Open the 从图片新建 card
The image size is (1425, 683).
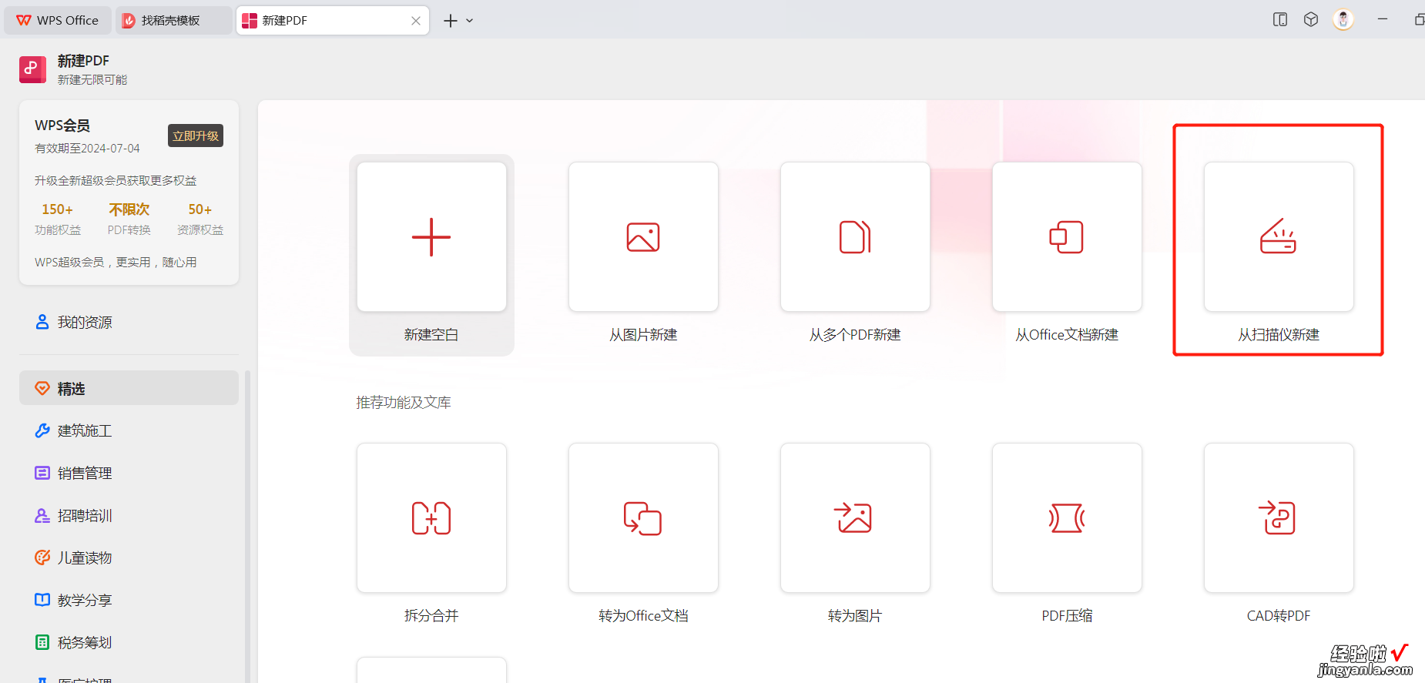[x=643, y=237]
